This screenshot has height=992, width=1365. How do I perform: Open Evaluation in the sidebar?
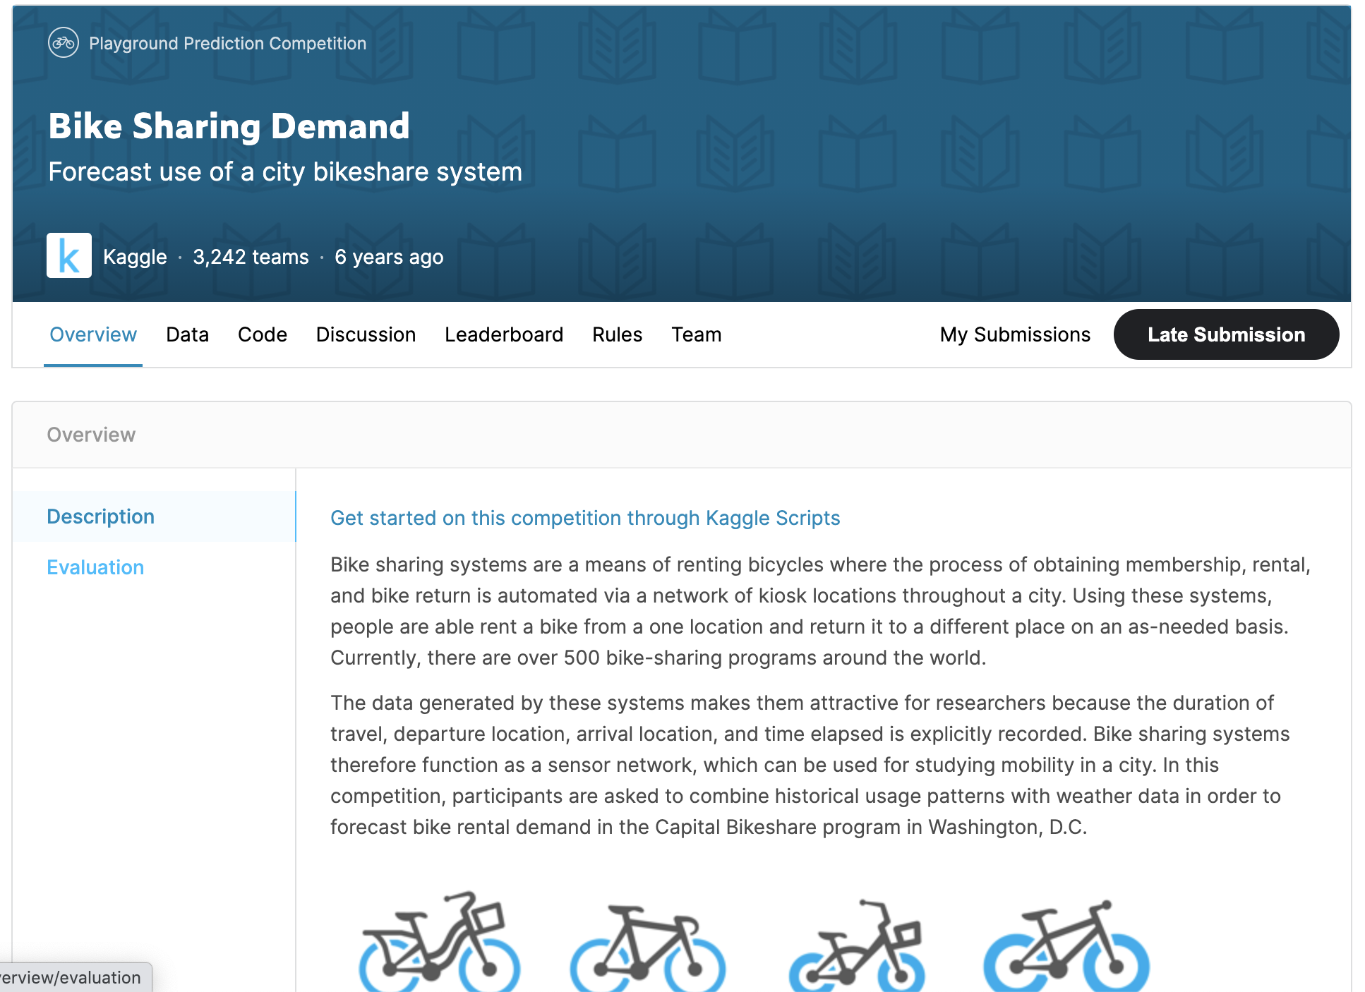tap(95, 567)
